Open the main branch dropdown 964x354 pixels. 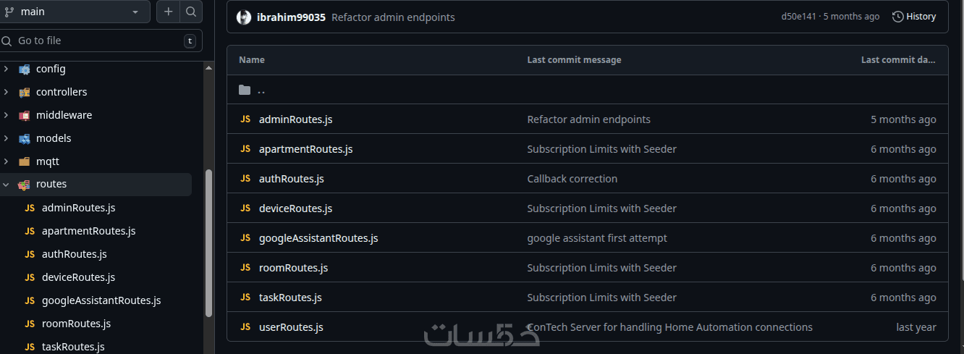pyautogui.click(x=72, y=12)
